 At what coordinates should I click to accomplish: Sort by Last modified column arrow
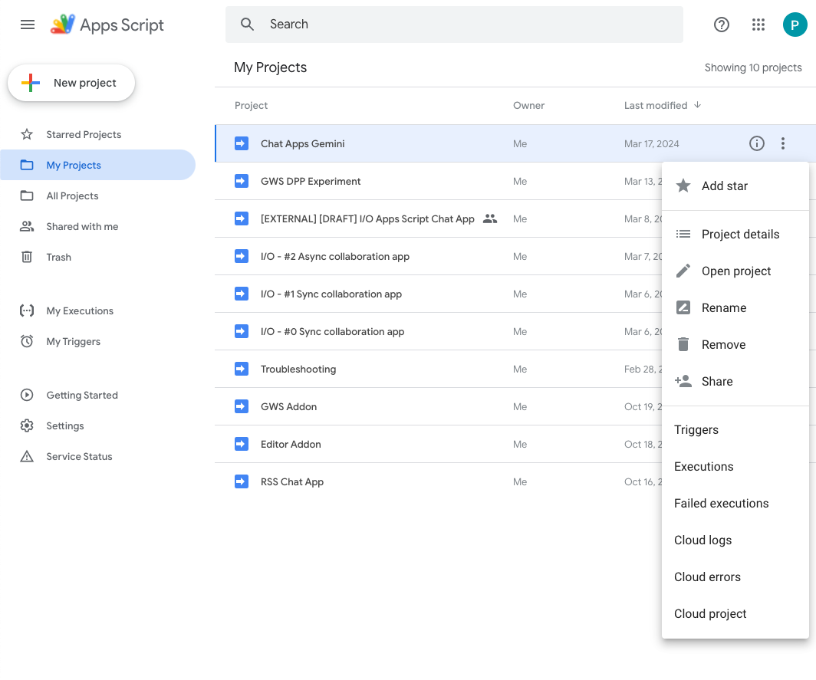[697, 105]
